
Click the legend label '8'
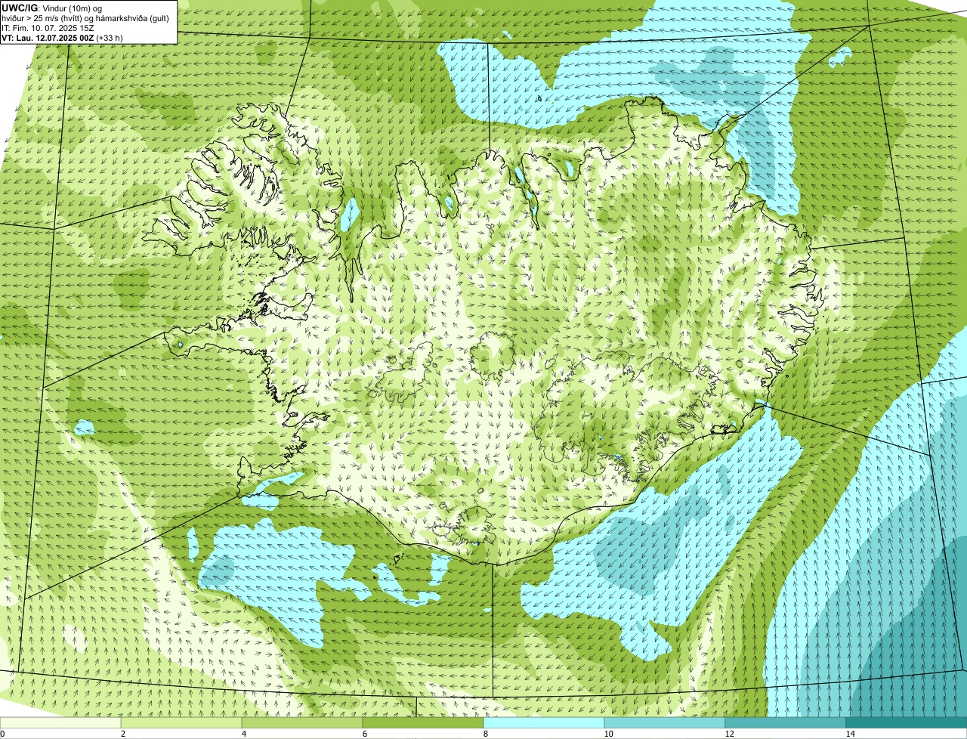[x=485, y=734]
